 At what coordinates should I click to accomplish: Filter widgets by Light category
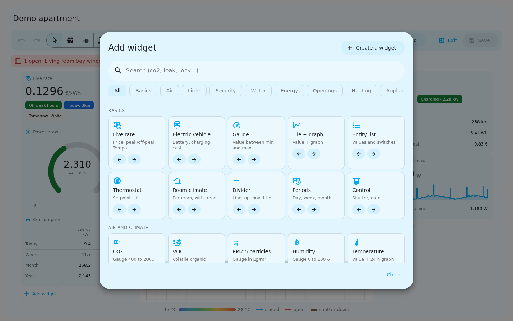[194, 91]
